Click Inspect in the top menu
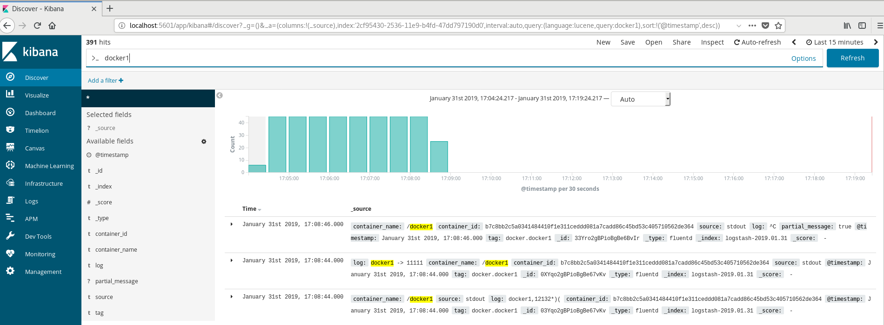This screenshot has height=325, width=884. pyautogui.click(x=712, y=42)
